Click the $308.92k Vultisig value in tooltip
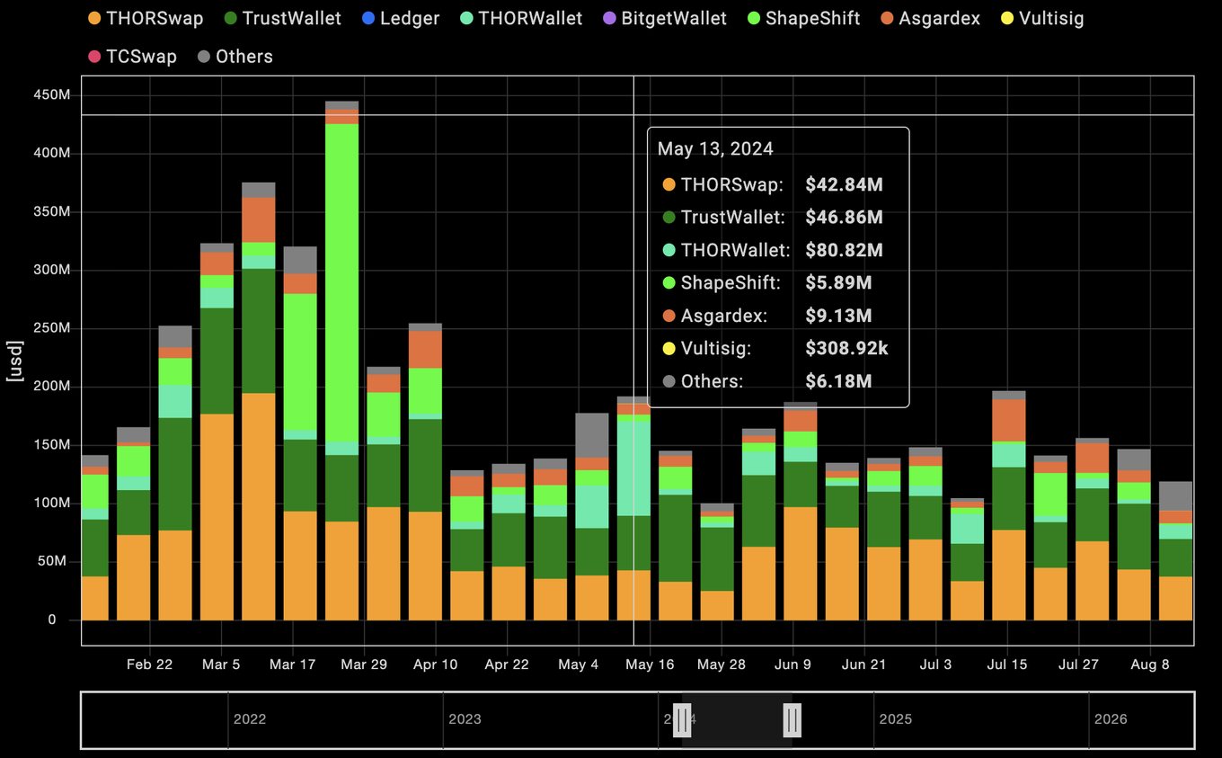Image resolution: width=1222 pixels, height=758 pixels. (x=846, y=348)
